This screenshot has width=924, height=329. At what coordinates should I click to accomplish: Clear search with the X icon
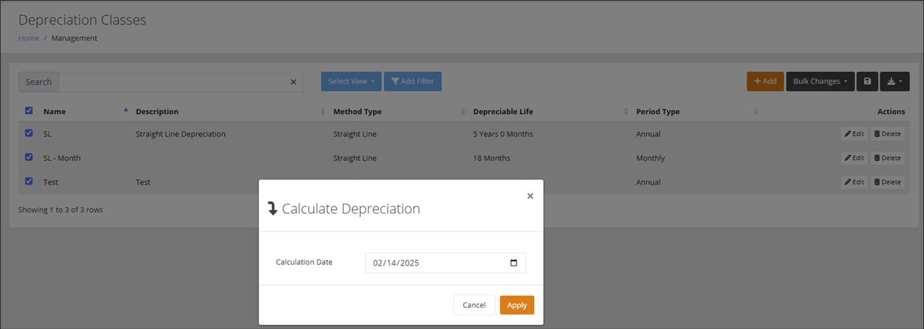[294, 82]
